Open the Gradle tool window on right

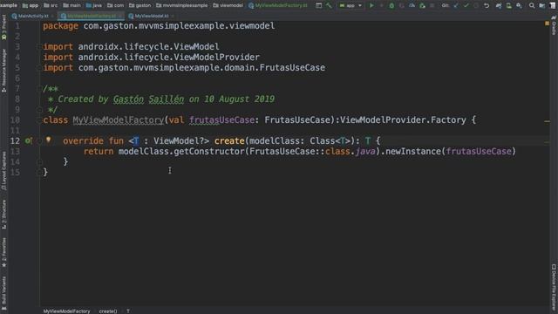[554, 25]
